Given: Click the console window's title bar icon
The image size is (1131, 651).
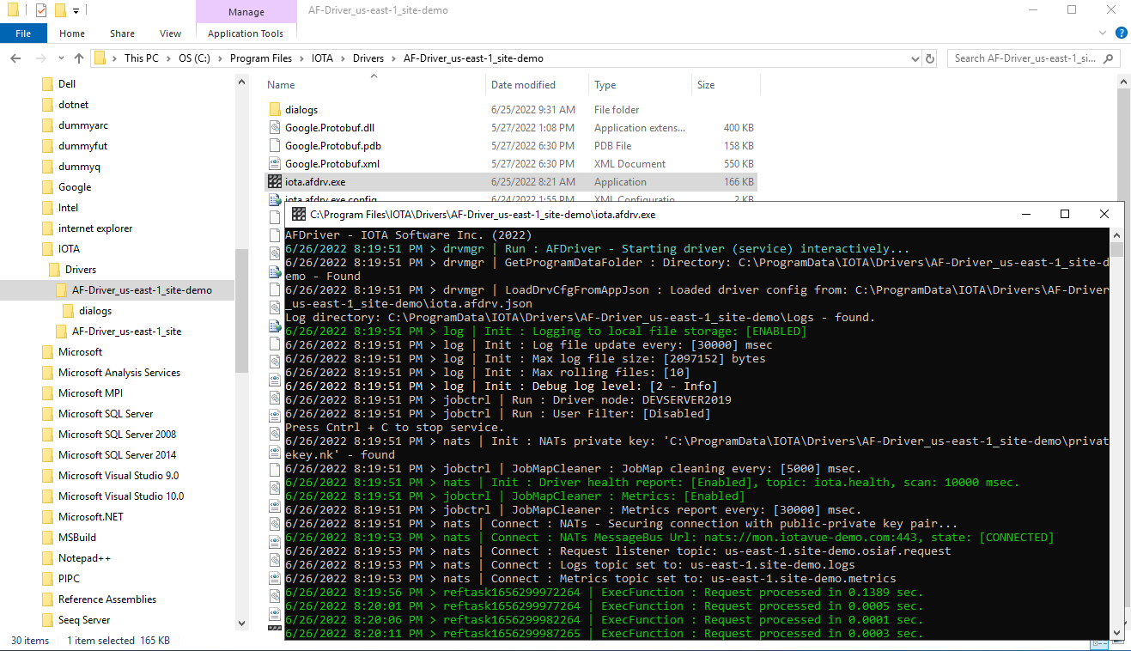Looking at the screenshot, I should pos(299,214).
